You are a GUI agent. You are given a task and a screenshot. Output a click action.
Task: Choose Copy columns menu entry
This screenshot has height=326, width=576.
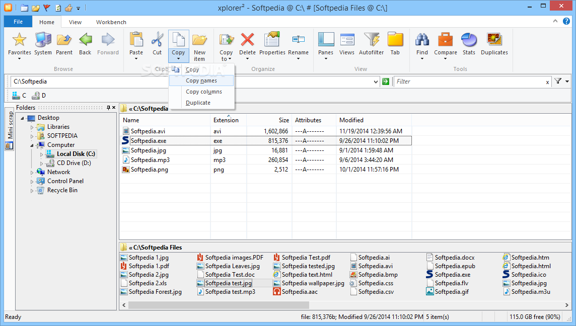point(201,92)
